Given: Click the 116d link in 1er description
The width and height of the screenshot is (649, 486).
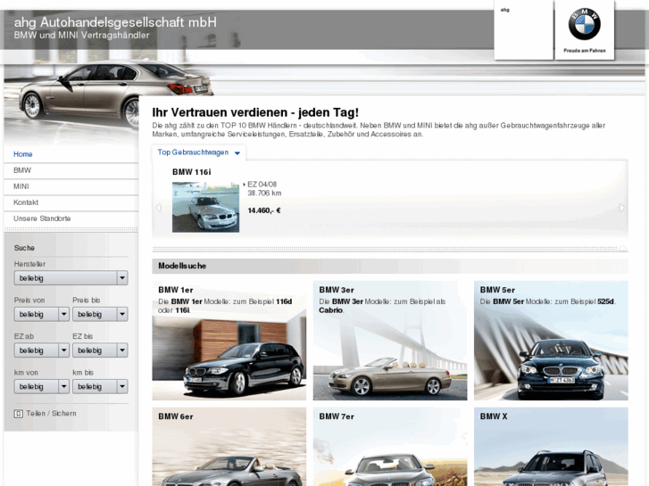Looking at the screenshot, I should pyautogui.click(x=284, y=301).
